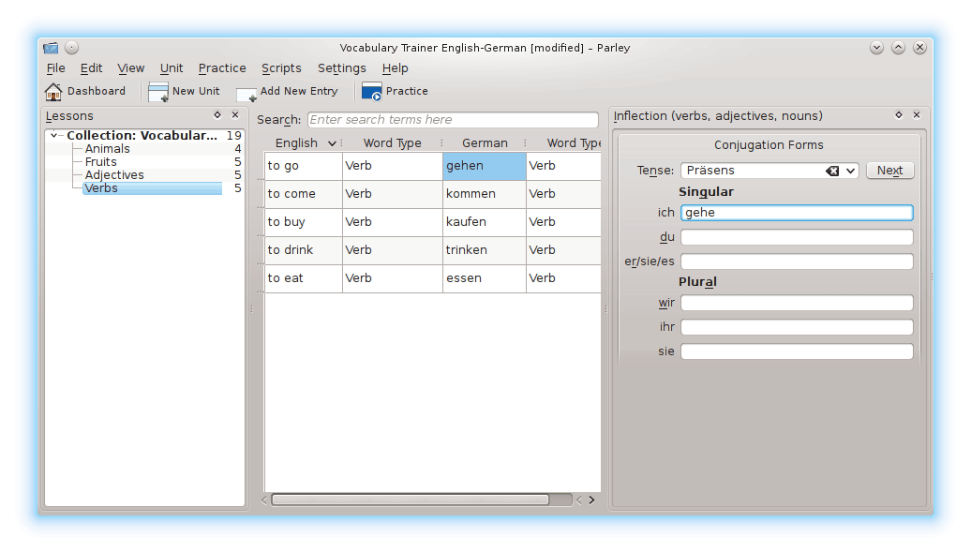
Task: Collapse the Collection tree node
Action: pos(55,136)
